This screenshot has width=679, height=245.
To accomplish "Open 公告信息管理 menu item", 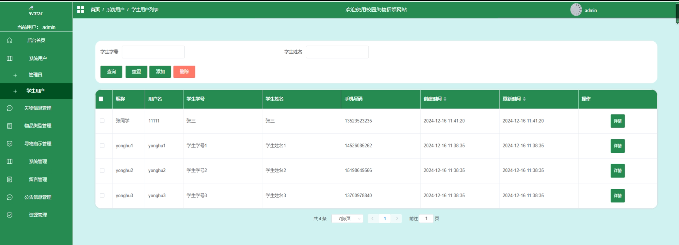I will (x=36, y=197).
